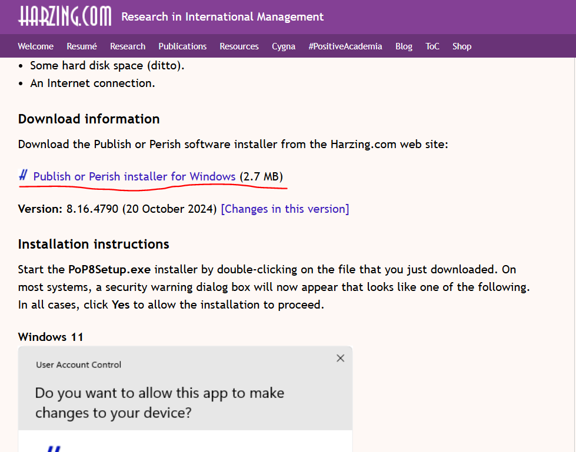Select the Installation instructions heading

tap(94, 244)
